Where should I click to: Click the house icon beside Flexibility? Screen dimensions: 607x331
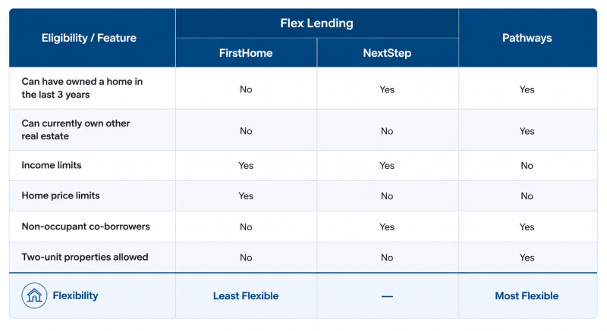[x=34, y=295]
